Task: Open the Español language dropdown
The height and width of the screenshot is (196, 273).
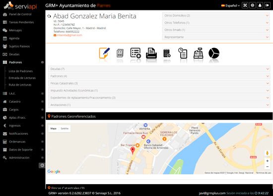Action: pyautogui.click(x=230, y=5)
